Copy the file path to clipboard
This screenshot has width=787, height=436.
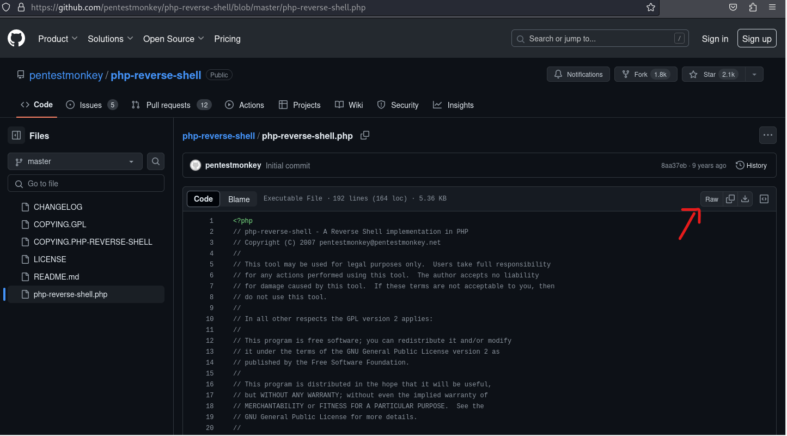[365, 135]
